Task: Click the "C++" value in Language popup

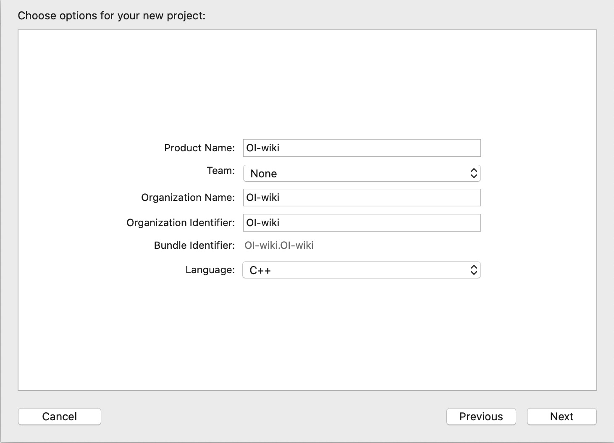Action: (260, 271)
